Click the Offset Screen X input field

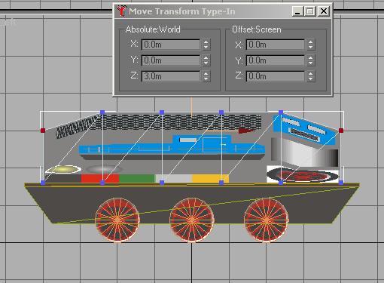coord(276,45)
